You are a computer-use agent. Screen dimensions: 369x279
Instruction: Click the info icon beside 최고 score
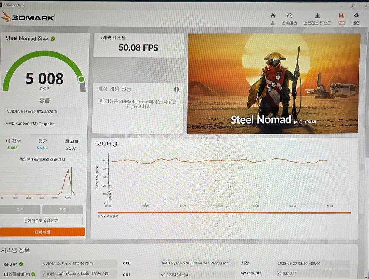pos(77,141)
